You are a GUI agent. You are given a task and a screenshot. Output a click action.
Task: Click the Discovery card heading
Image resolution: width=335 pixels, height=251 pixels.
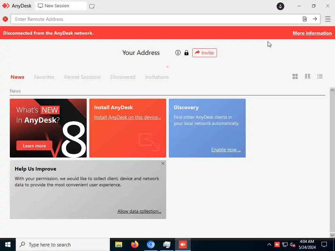(186, 107)
